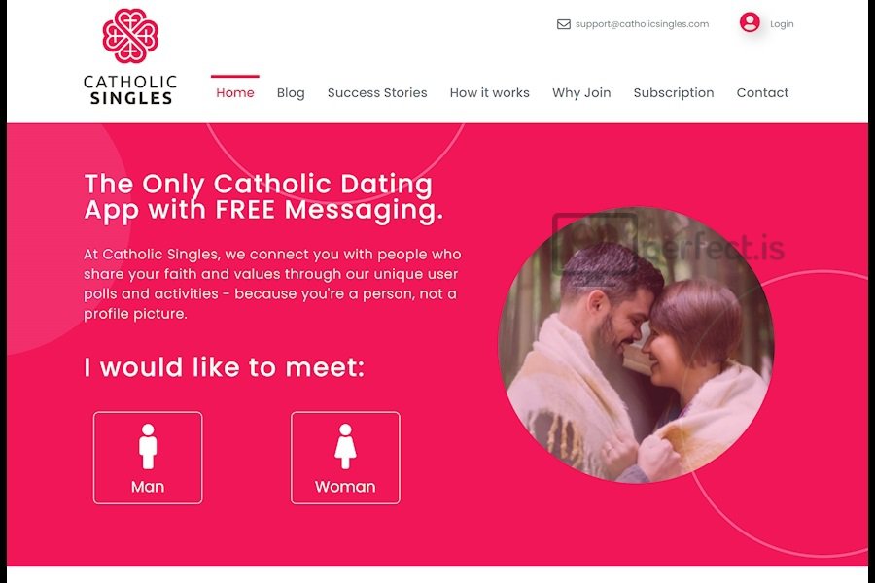Click the Catholic Singles heart logo
The height and width of the screenshot is (583, 875).
(130, 36)
